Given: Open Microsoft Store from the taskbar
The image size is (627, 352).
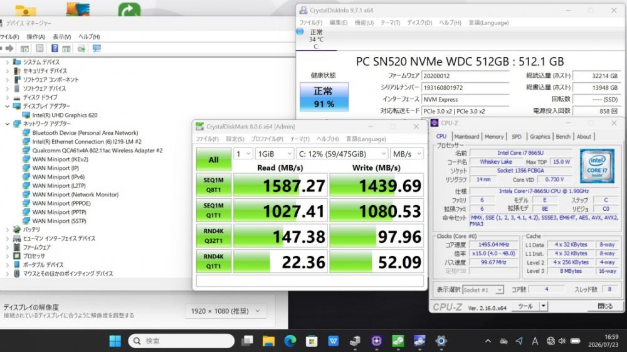Looking at the screenshot, I should [312, 341].
